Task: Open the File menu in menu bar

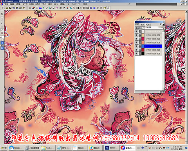Action: (5, 4)
